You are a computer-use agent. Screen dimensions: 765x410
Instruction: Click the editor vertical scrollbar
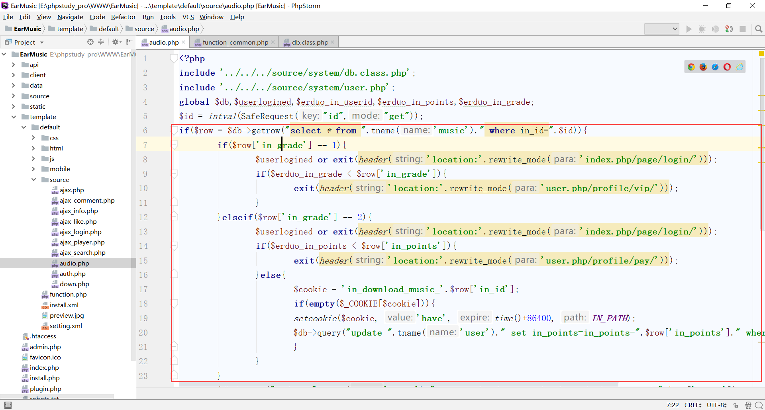coord(762,143)
